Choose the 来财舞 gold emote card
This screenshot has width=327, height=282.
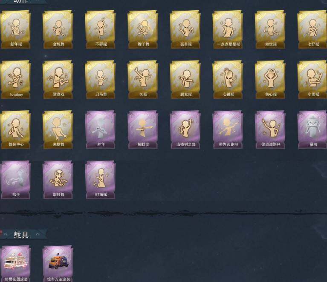[58, 129]
